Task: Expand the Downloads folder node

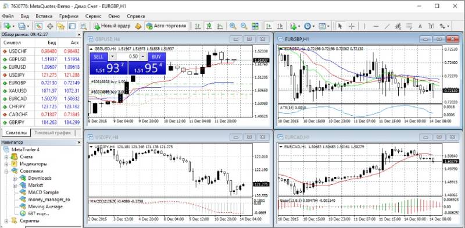Action: 15,178
